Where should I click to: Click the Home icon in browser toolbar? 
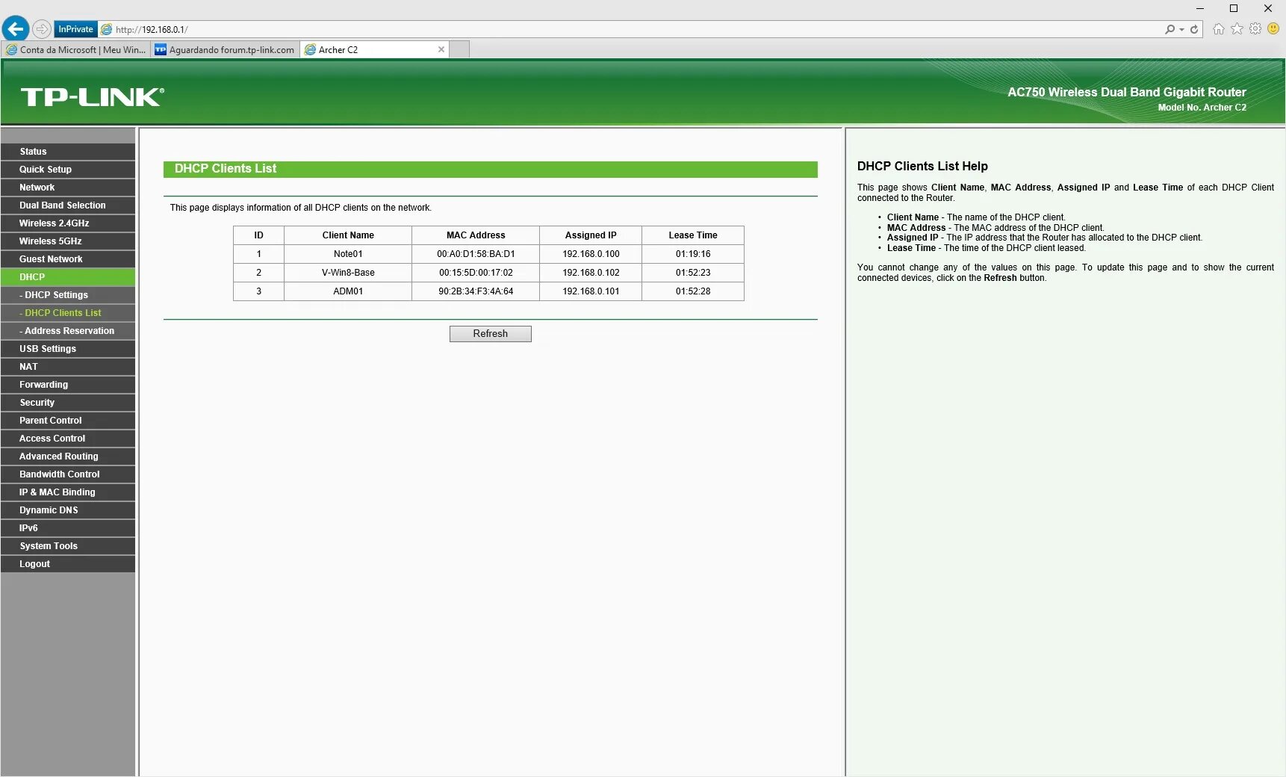coord(1219,28)
